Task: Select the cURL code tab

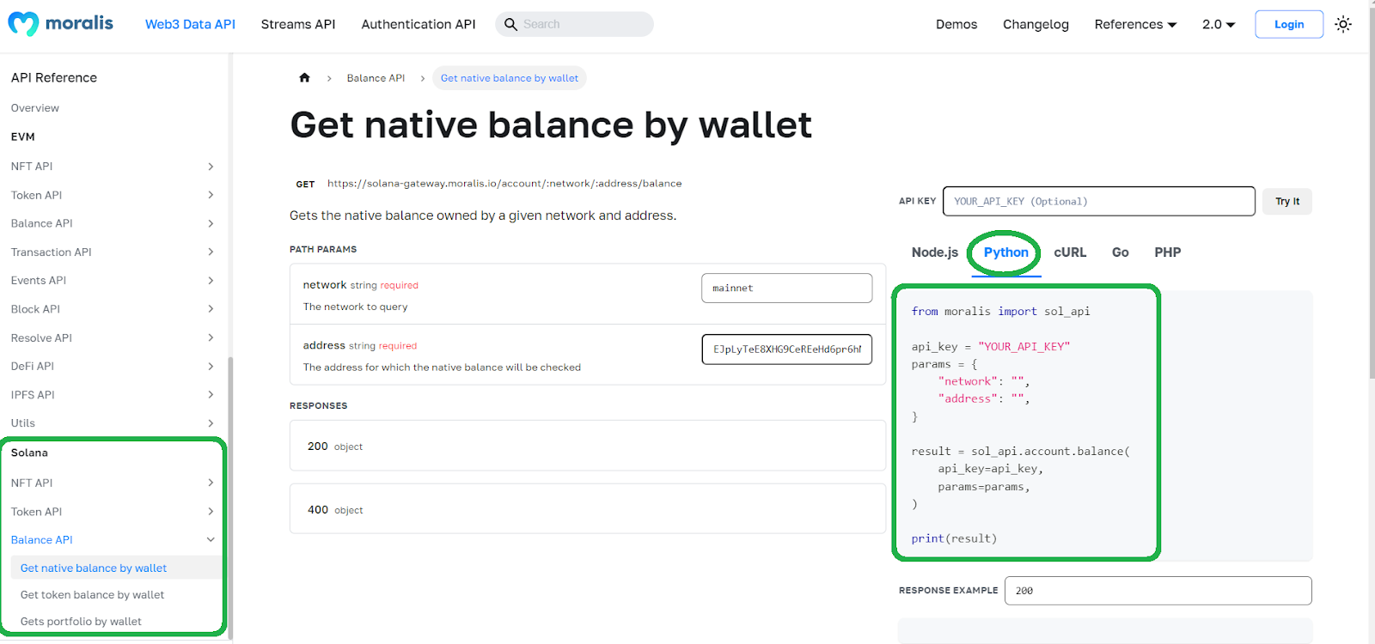Action: tap(1070, 252)
